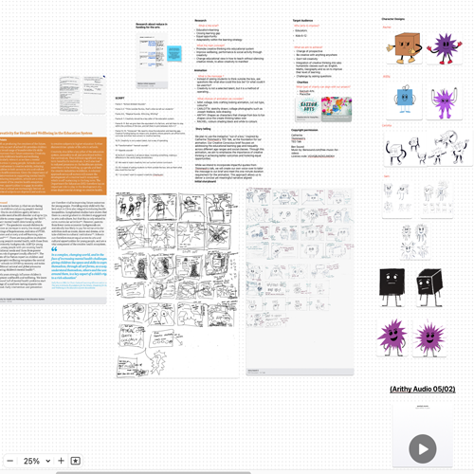Select the brown cube character image
The image size is (474, 474).
pos(405,47)
